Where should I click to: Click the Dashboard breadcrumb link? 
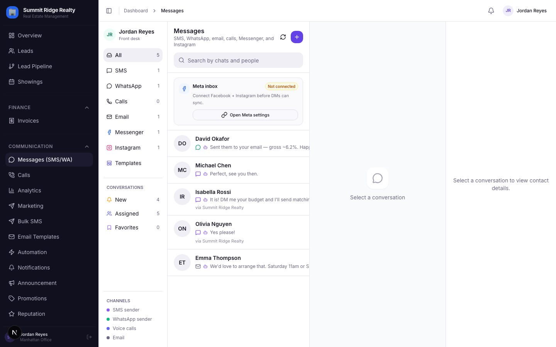(x=136, y=11)
